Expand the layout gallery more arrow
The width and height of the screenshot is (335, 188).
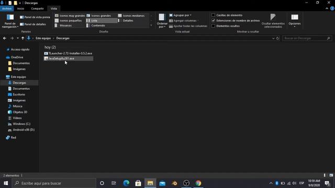(x=151, y=26)
